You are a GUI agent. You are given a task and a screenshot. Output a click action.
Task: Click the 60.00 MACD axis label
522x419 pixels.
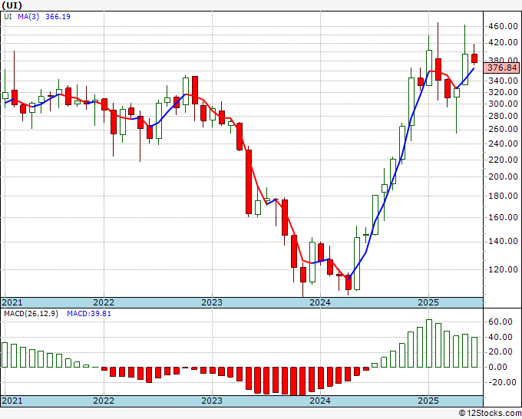tap(500, 322)
